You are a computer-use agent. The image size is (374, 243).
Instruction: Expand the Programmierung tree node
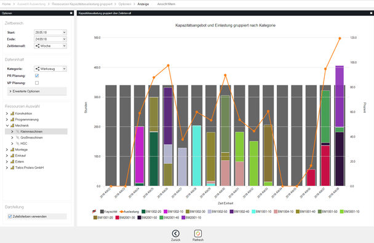(x=7, y=120)
